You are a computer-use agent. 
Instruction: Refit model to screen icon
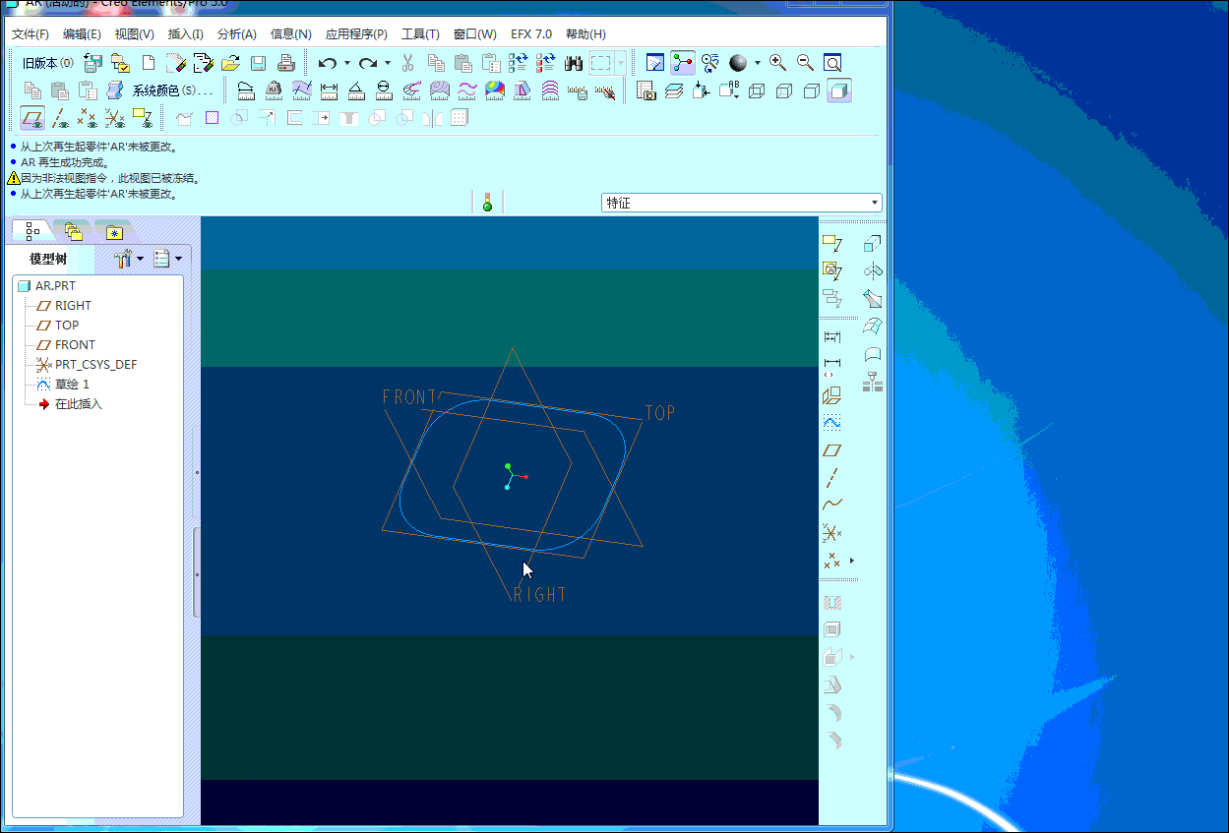pos(832,63)
